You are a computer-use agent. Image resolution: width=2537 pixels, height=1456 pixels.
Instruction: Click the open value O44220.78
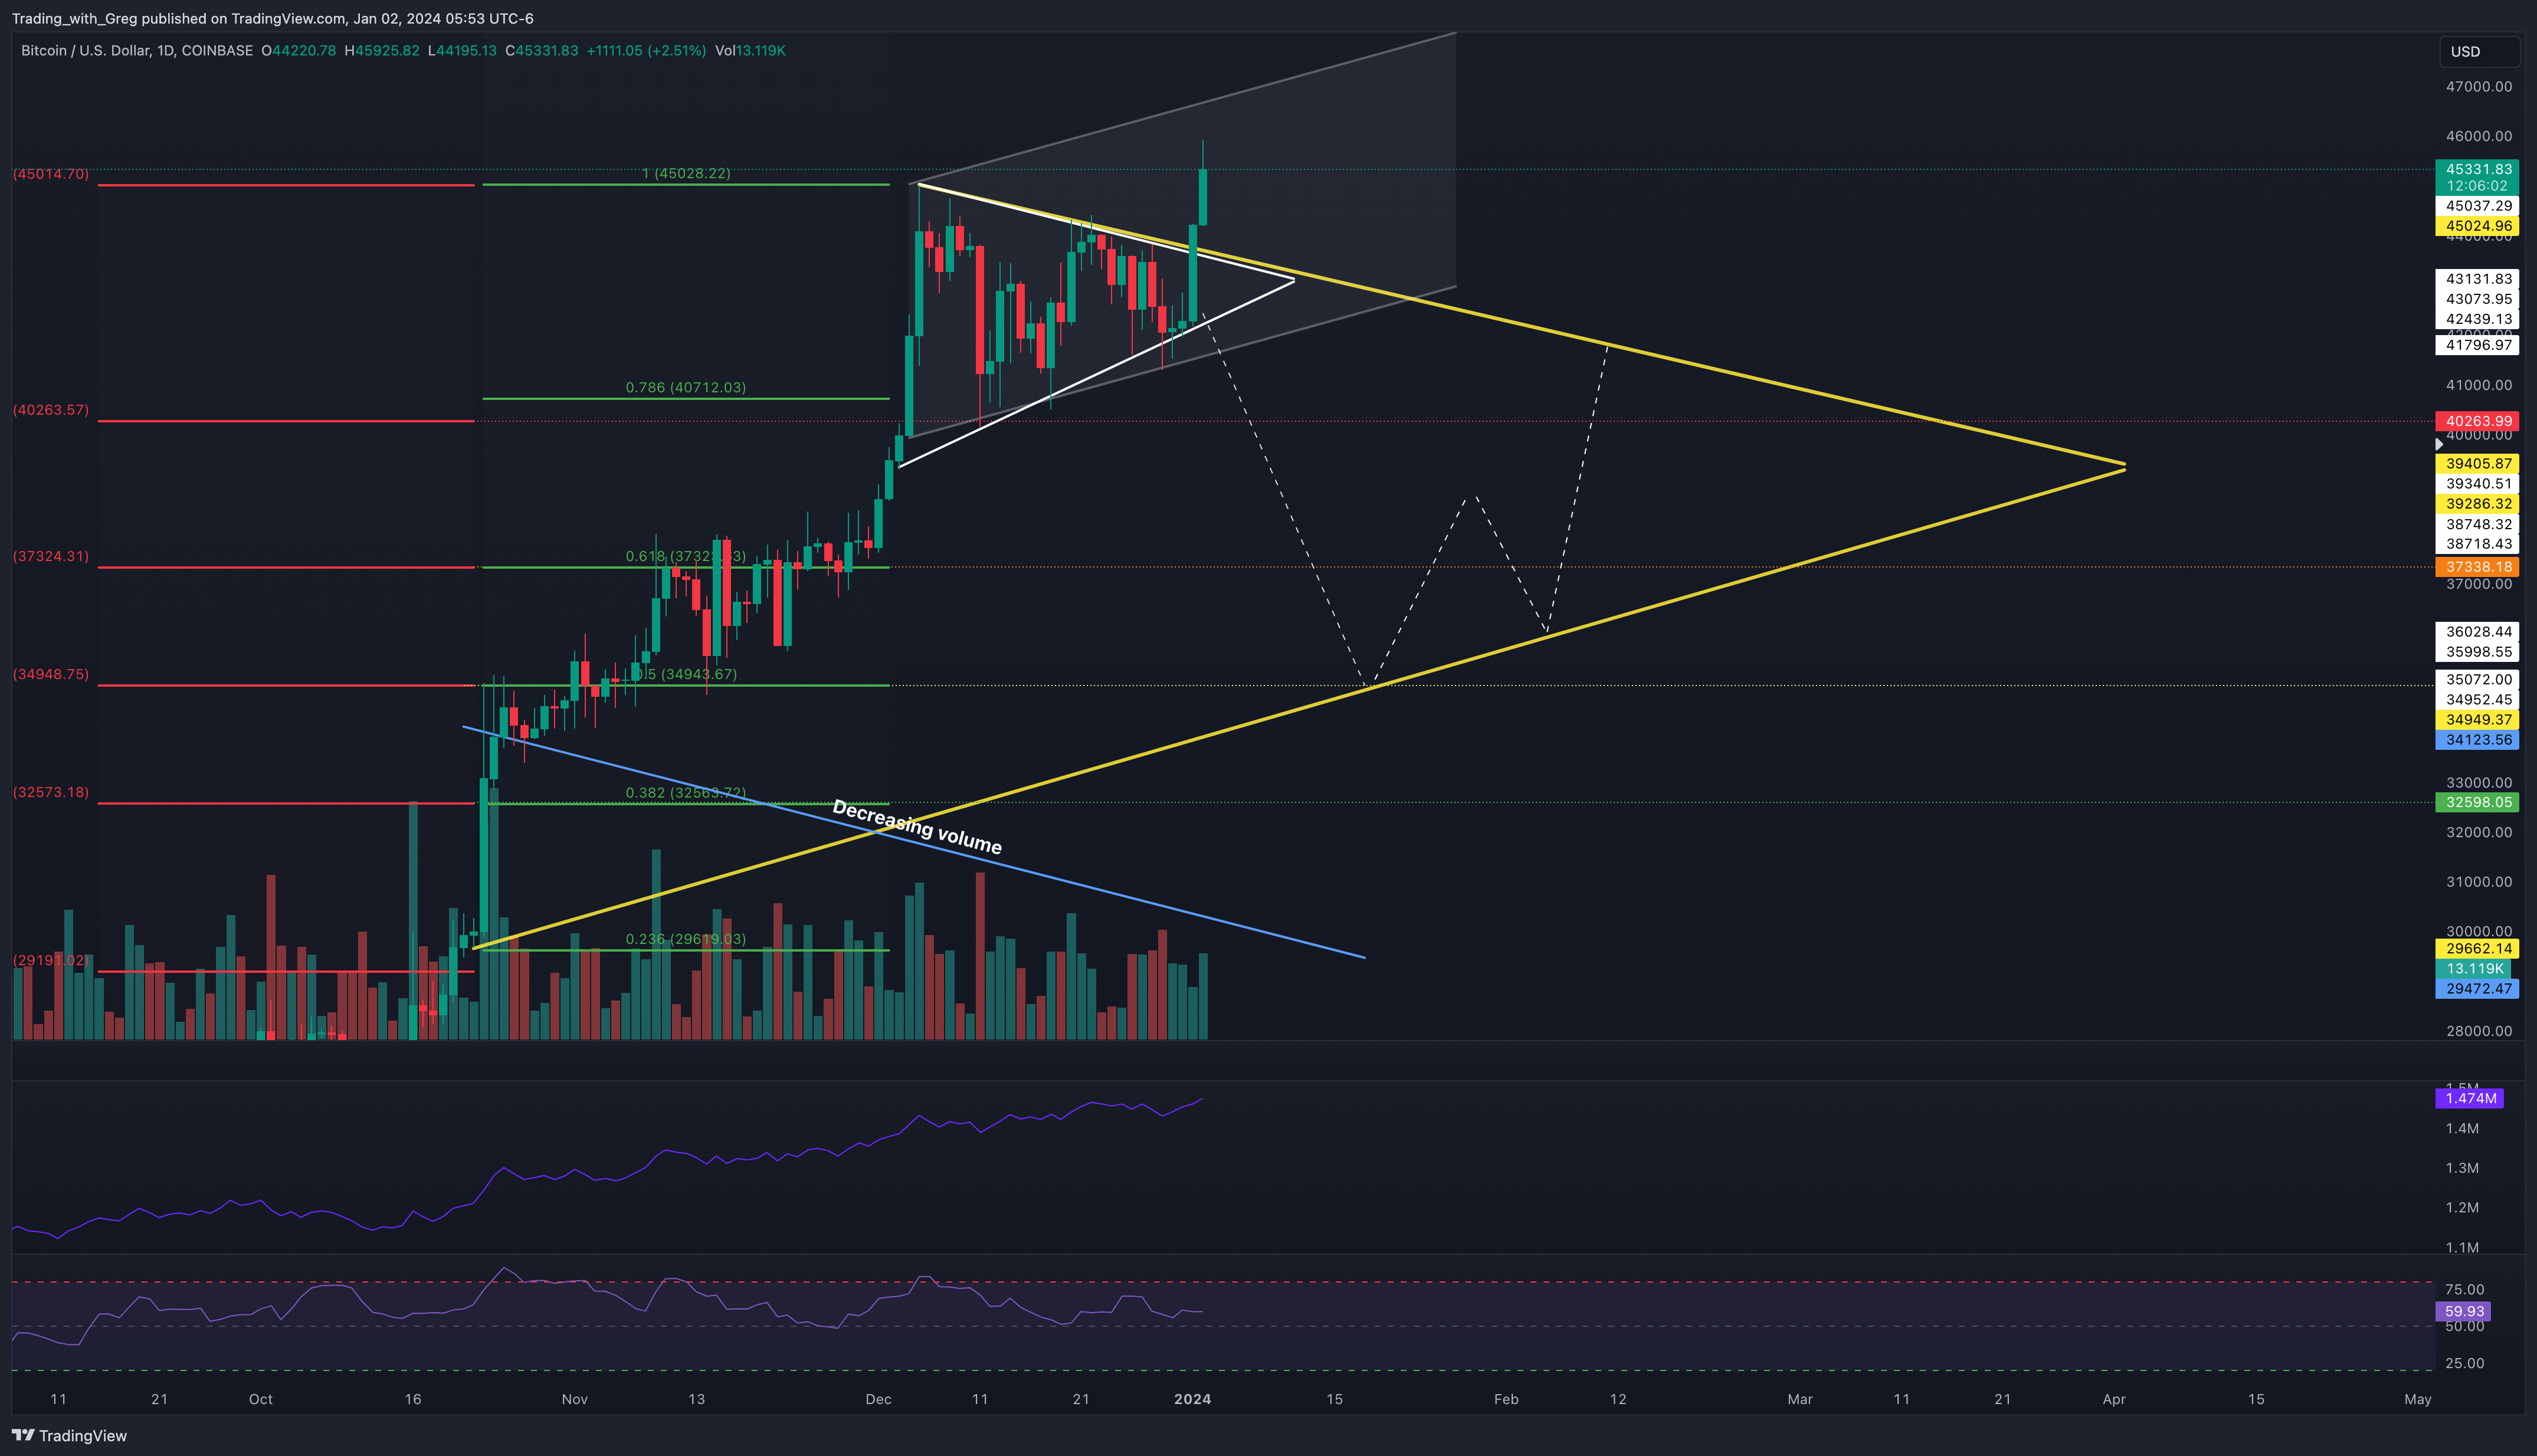click(x=298, y=50)
